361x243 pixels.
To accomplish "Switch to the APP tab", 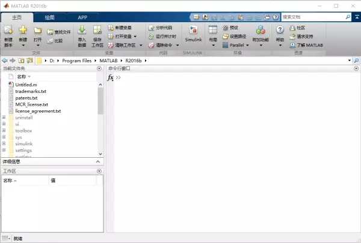I will pos(82,17).
